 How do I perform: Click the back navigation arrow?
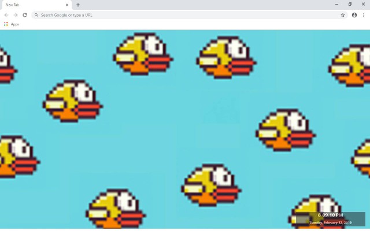(x=6, y=15)
